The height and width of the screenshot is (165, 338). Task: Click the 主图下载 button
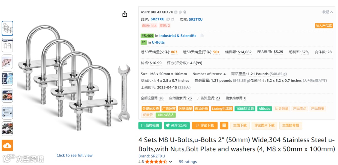point(240,125)
